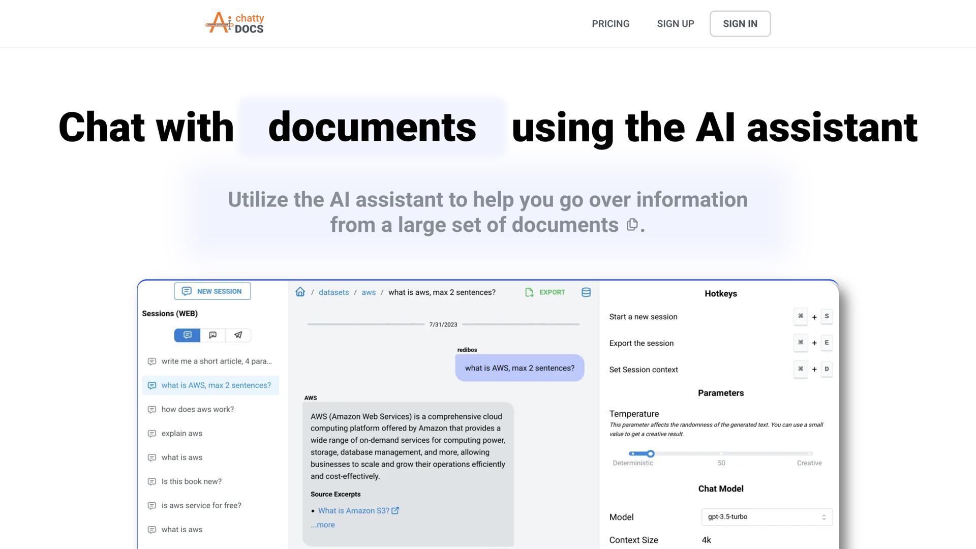
Task: Click the green export icon next to EXPORT
Action: tap(529, 292)
